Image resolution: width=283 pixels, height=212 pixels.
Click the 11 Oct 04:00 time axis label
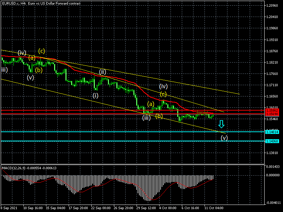[213, 208]
